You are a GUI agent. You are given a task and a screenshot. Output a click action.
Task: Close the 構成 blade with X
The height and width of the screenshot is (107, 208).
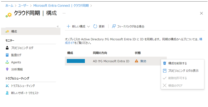pos(201,13)
